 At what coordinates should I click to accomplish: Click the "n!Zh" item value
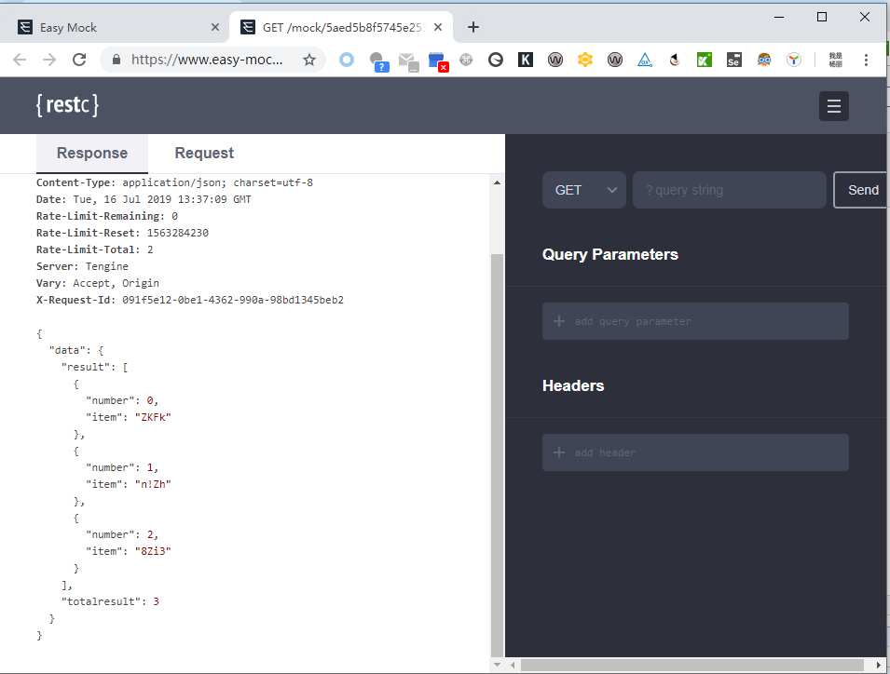click(153, 484)
